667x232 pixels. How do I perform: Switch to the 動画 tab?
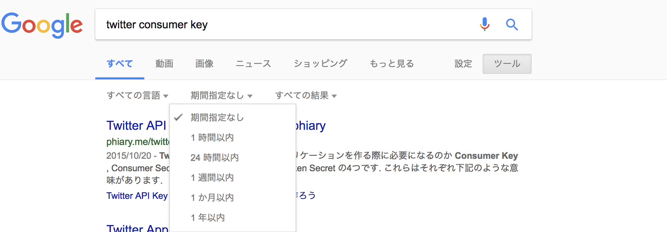point(164,64)
